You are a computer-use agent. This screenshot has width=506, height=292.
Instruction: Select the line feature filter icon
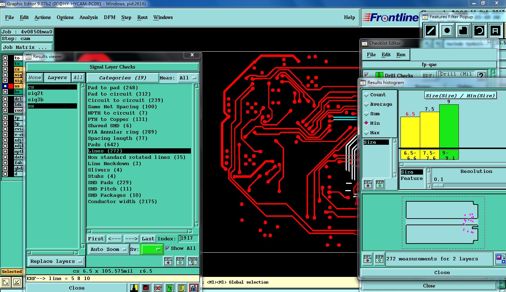tap(431, 31)
